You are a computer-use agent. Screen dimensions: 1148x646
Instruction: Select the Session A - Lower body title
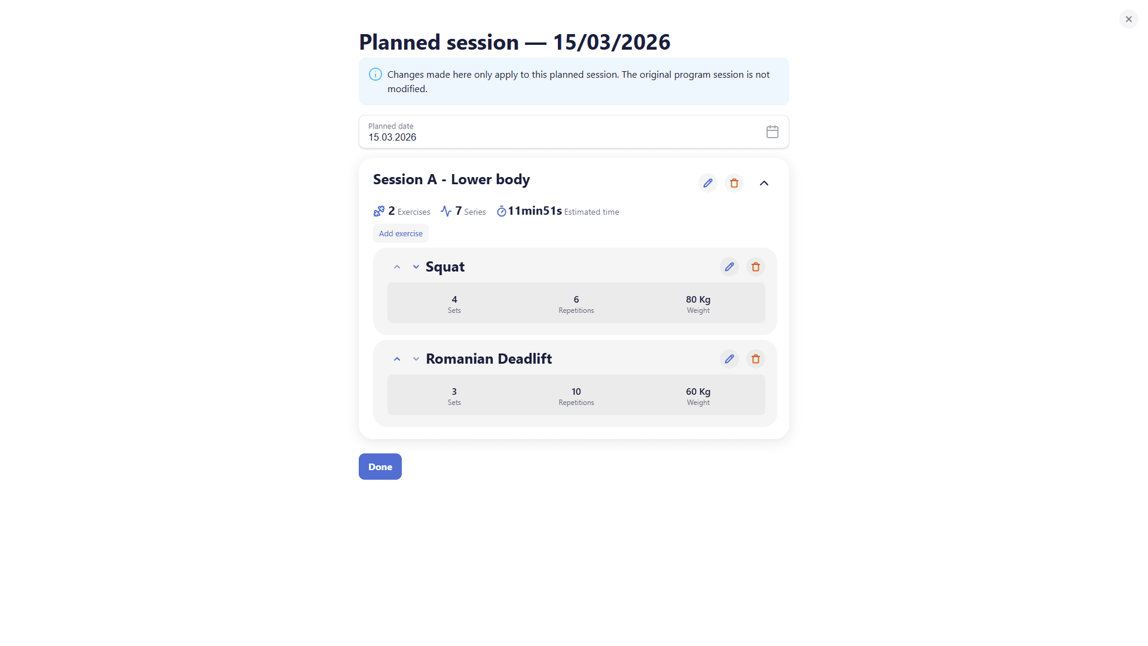coord(451,179)
